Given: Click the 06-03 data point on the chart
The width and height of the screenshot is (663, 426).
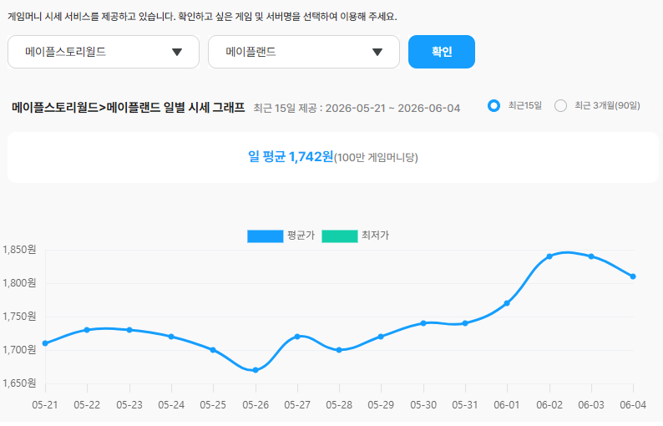Looking at the screenshot, I should point(591,256).
